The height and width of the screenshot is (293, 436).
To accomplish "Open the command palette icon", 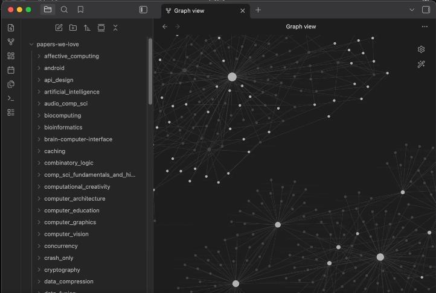I will pyautogui.click(x=11, y=98).
